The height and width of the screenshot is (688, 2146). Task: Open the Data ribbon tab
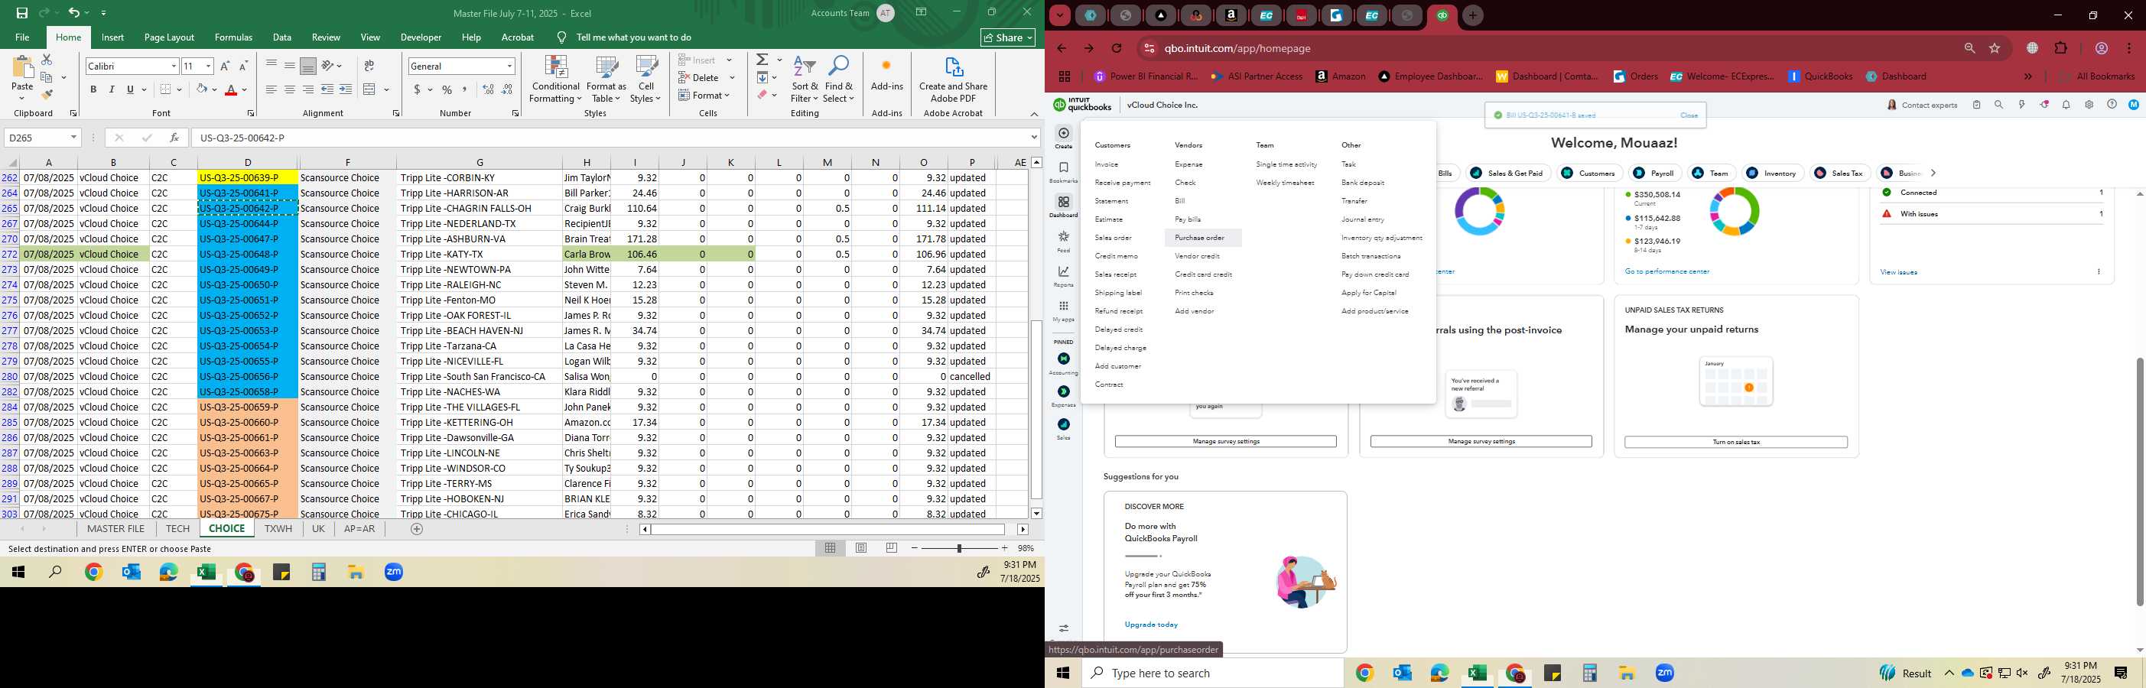coord(282,37)
